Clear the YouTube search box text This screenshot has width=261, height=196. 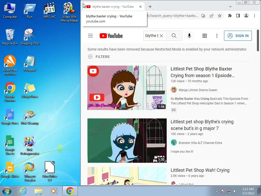(x=161, y=36)
